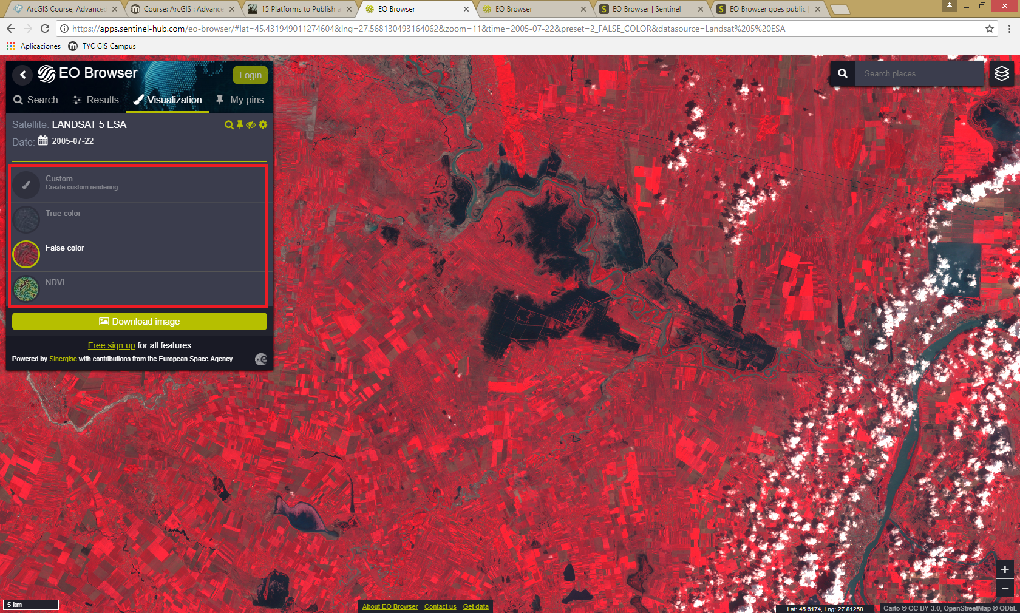Open the Free sign up link
The image size is (1020, 613).
pyautogui.click(x=111, y=345)
